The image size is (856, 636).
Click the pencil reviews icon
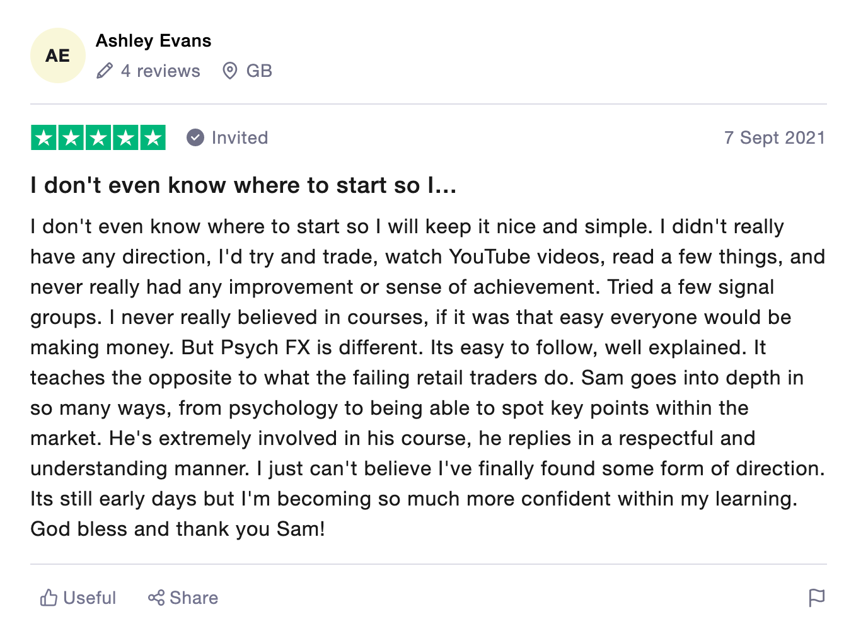pyautogui.click(x=105, y=71)
